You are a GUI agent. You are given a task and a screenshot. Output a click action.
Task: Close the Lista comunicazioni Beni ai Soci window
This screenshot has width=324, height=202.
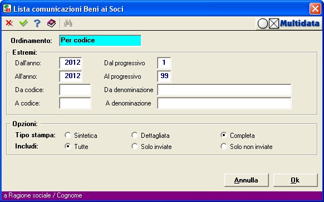point(315,9)
